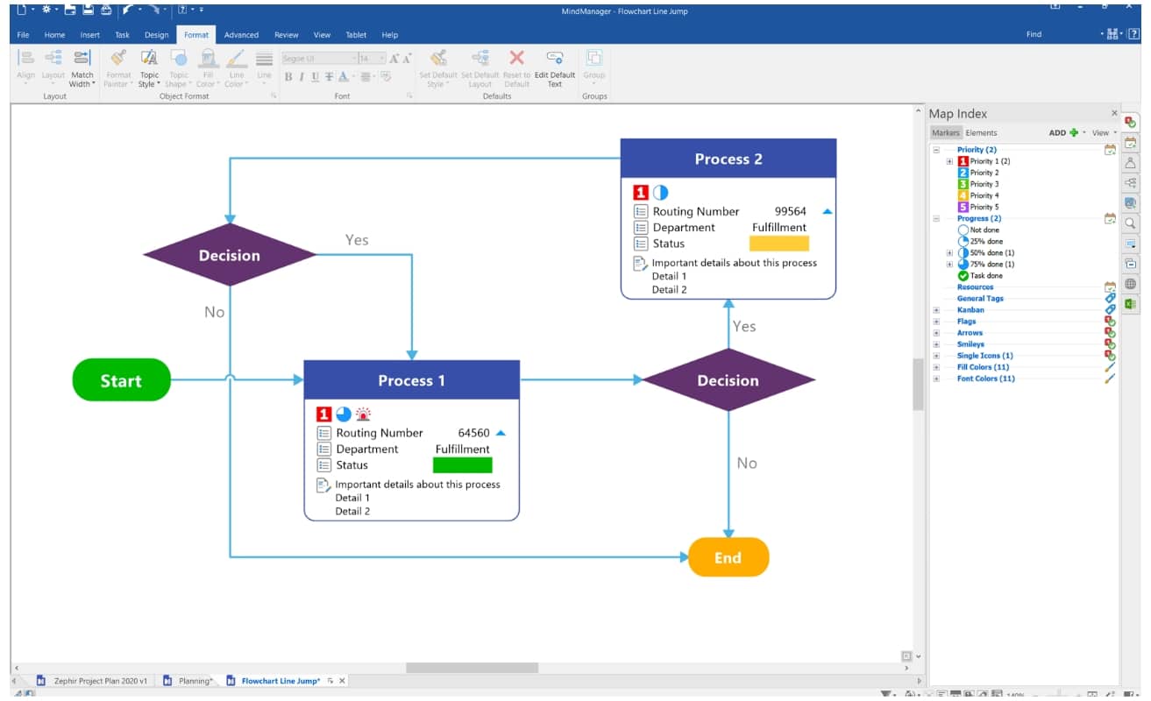This screenshot has width=1151, height=701.
Task: Open the Excel side panel icon
Action: pyautogui.click(x=1131, y=304)
